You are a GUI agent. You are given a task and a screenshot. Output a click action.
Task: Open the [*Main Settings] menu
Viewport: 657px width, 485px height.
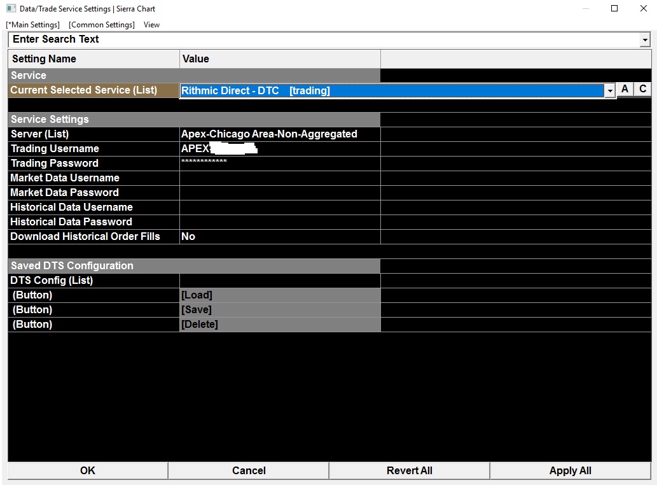point(32,25)
